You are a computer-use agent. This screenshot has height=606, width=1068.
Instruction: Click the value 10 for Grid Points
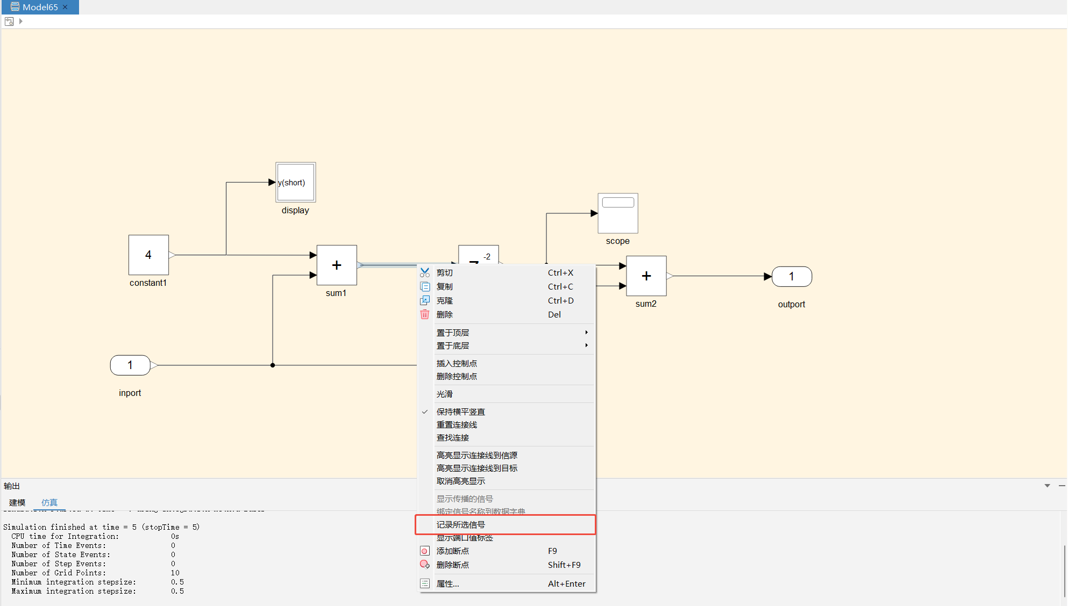point(175,573)
